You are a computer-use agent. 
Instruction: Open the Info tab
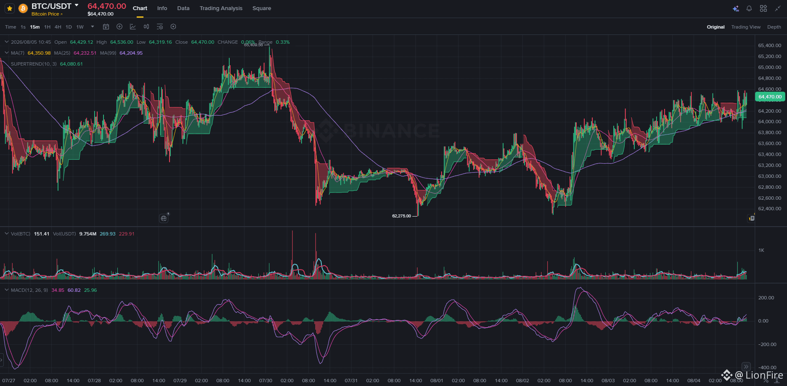point(162,8)
